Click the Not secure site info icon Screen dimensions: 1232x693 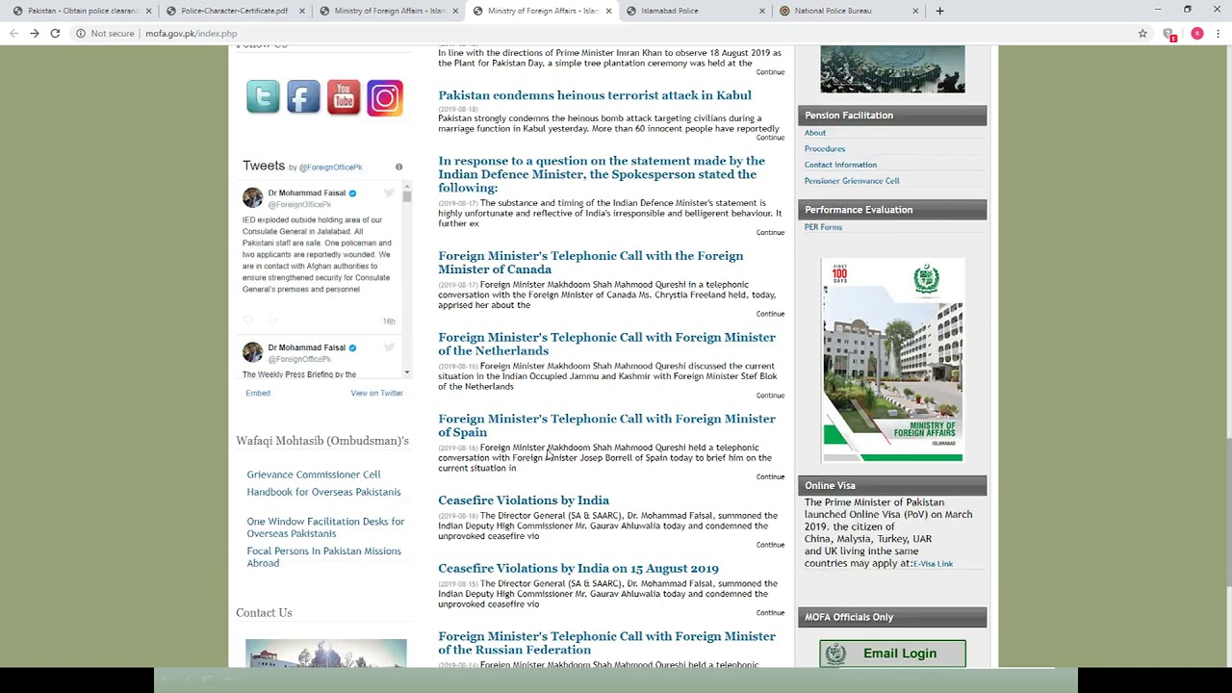coord(80,34)
